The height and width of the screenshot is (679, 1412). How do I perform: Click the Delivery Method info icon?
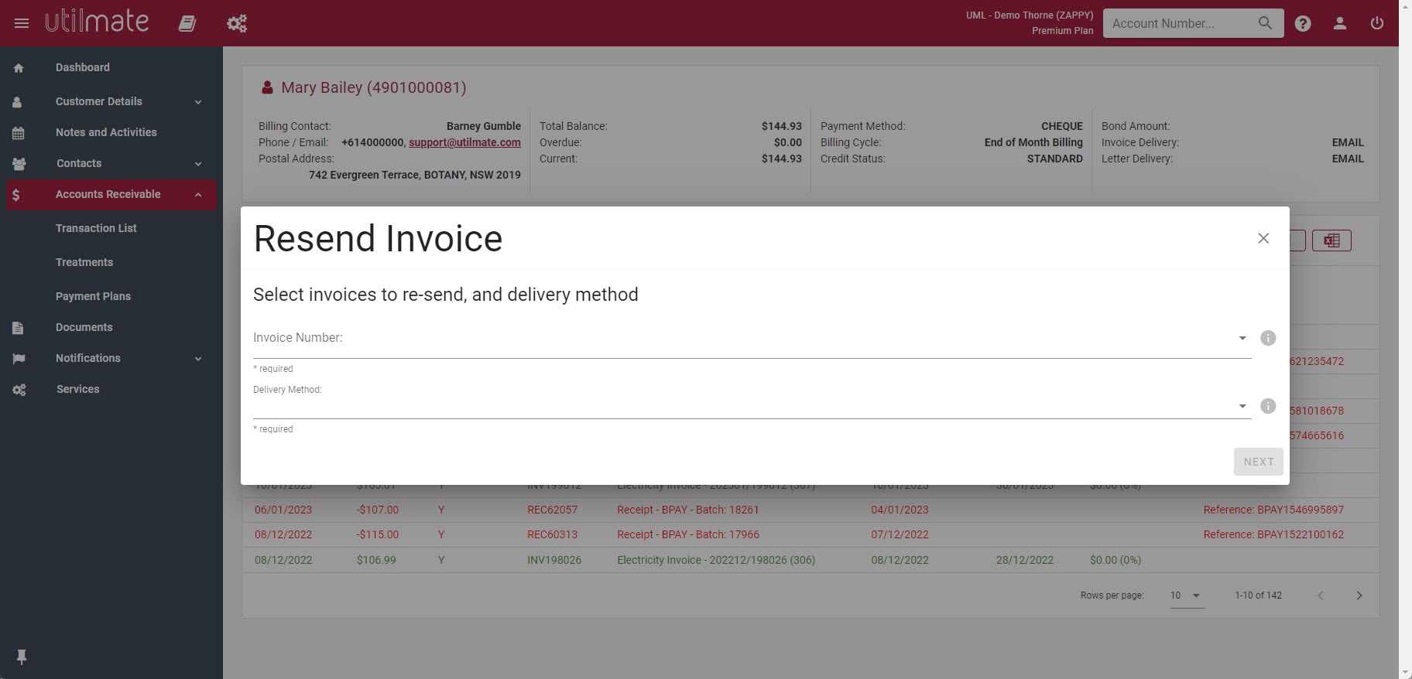click(x=1268, y=406)
